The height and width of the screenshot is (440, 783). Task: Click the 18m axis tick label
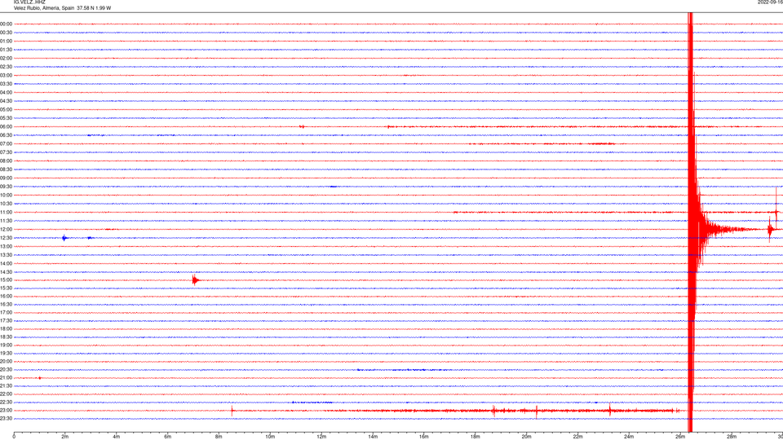point(476,437)
